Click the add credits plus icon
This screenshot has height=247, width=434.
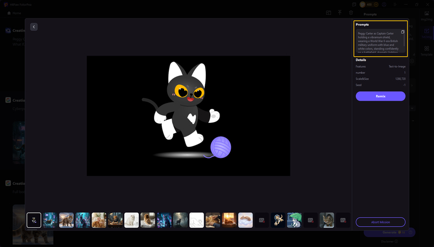pyautogui.click(x=376, y=4)
